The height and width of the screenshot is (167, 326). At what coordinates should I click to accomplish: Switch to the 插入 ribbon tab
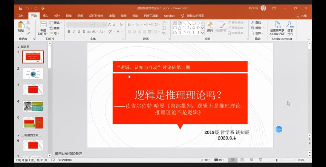45,16
